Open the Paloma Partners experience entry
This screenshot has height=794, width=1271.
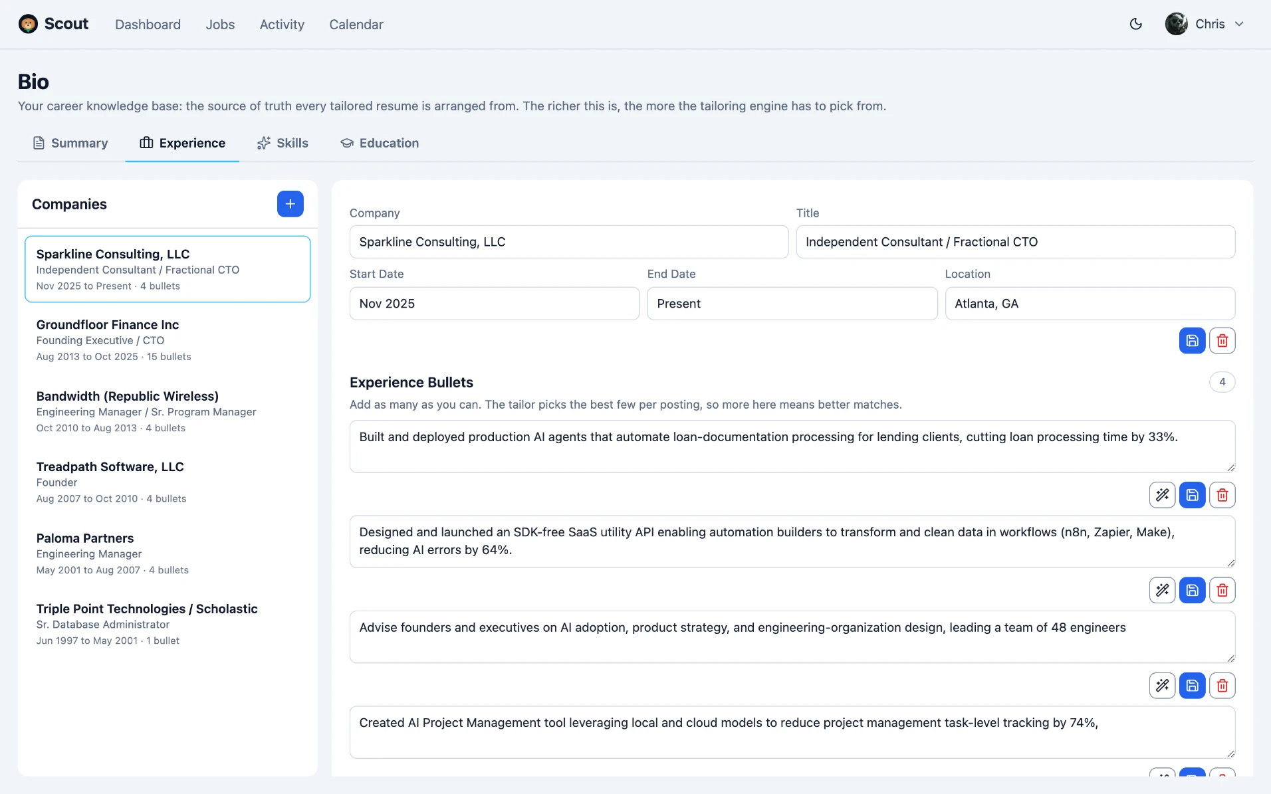pyautogui.click(x=168, y=553)
